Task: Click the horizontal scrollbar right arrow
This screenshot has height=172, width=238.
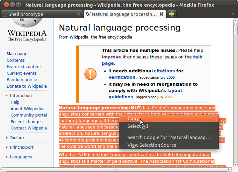Action: (231, 169)
